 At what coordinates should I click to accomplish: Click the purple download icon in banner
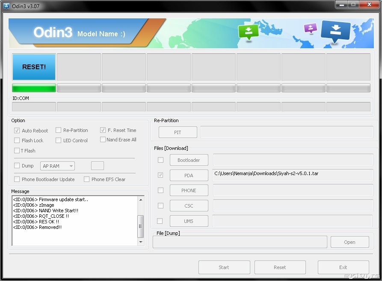311,28
